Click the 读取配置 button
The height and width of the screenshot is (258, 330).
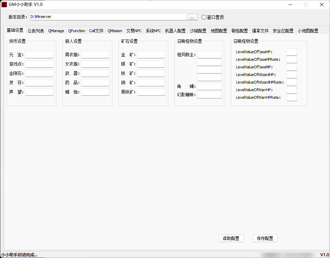[231, 238]
